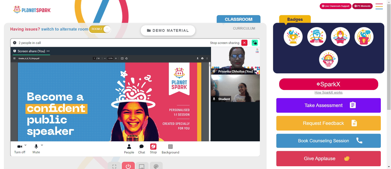The height and width of the screenshot is (169, 391).
Task: Select the brain with glasses badge
Action: [328, 60]
